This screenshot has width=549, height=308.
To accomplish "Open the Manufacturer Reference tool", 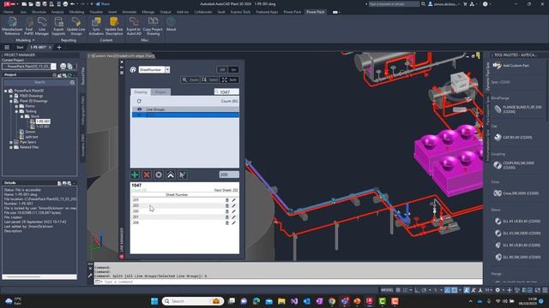I will click(x=12, y=26).
